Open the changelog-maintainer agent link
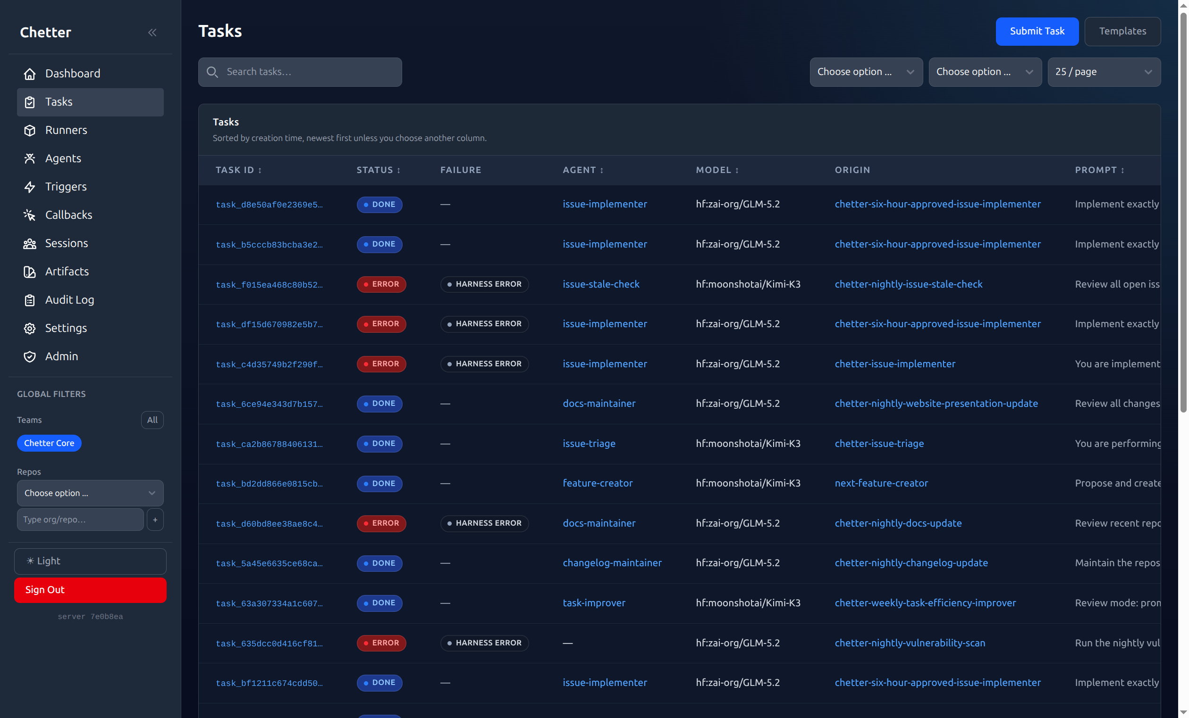This screenshot has height=718, width=1189. pyautogui.click(x=612, y=563)
